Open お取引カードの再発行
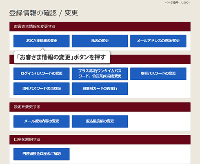 100,89
